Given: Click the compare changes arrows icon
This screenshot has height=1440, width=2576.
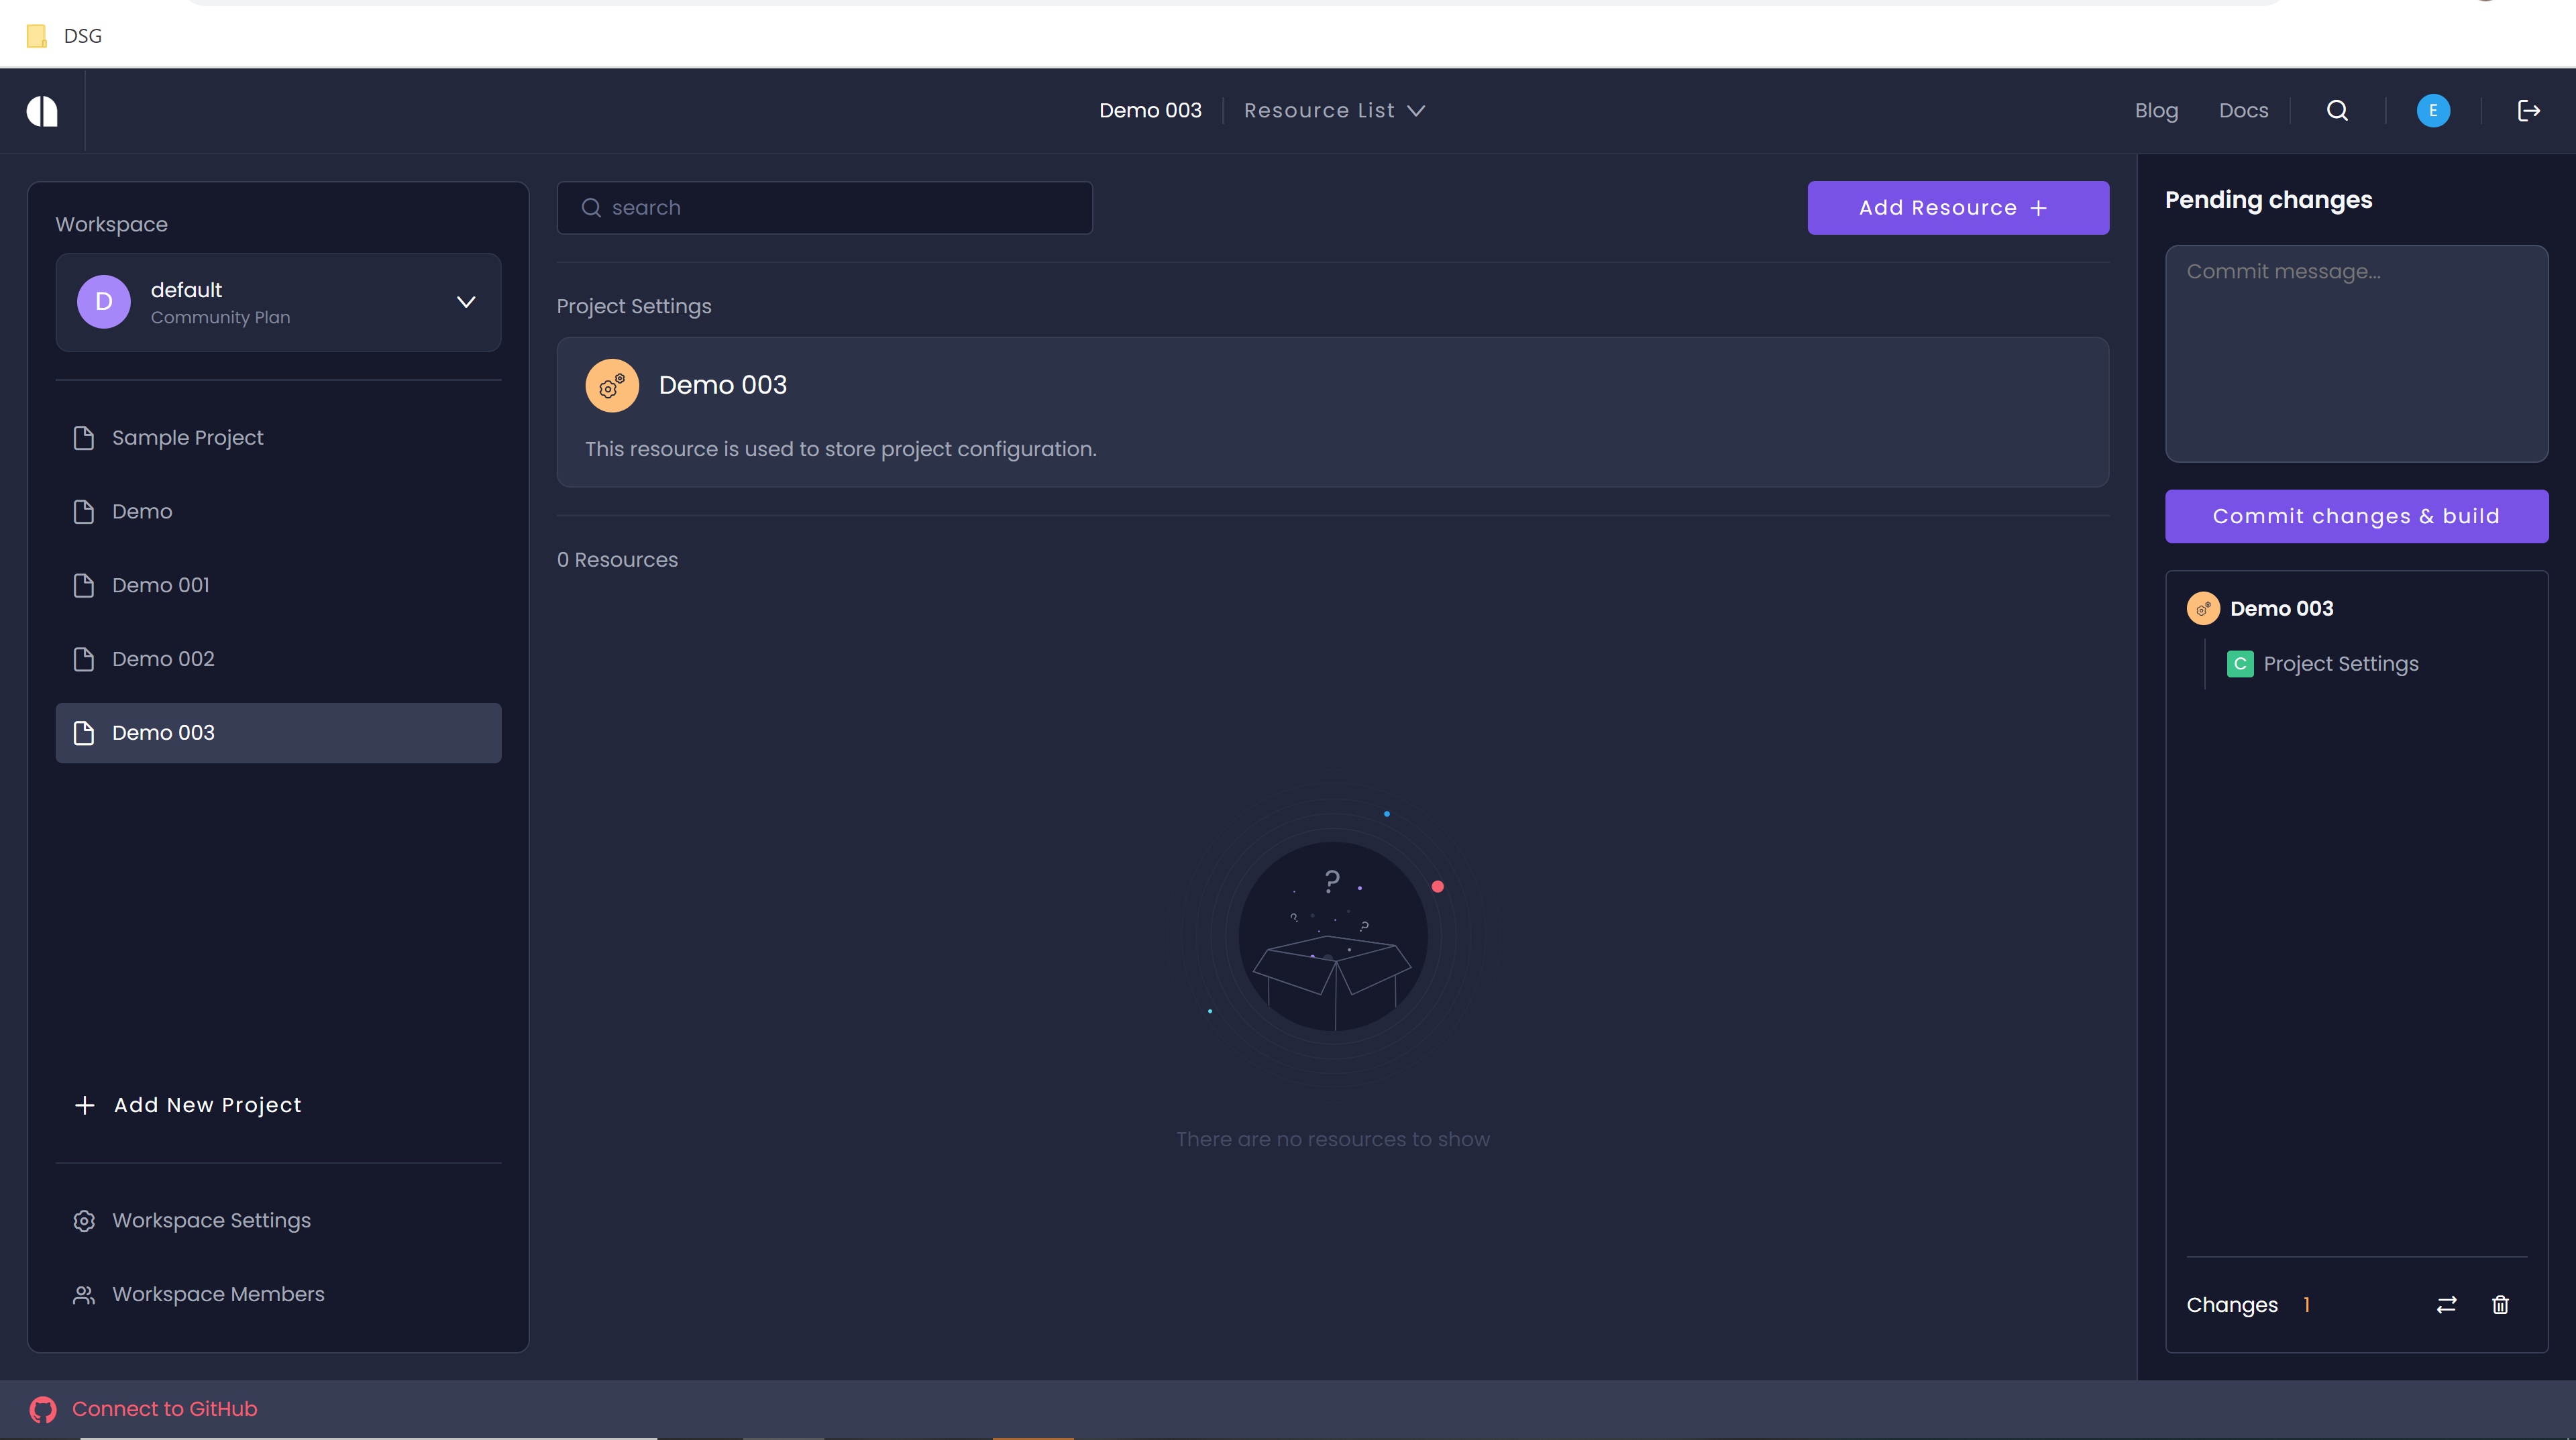Looking at the screenshot, I should tap(2446, 1305).
